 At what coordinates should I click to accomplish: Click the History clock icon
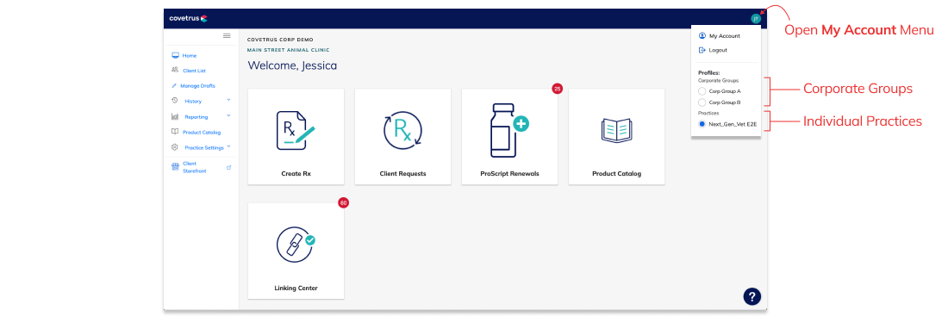coord(175,101)
